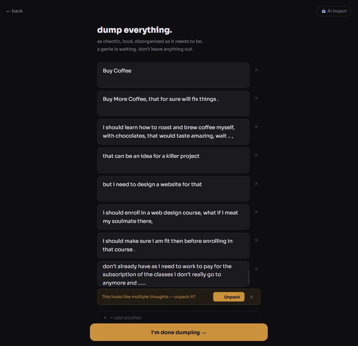
Task: Delete the 'Buy More Coffee' thought
Action: click(x=256, y=98)
